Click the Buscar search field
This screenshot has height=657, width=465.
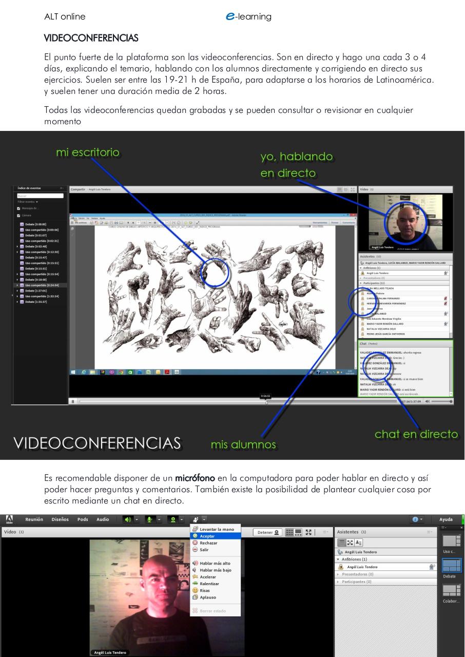[40, 195]
